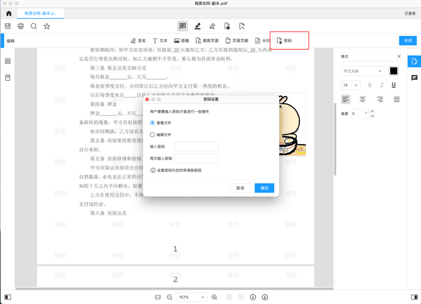This screenshot has height=304, width=421.
Task: Open the 华文宋体 font dropdown
Action: [x=362, y=71]
